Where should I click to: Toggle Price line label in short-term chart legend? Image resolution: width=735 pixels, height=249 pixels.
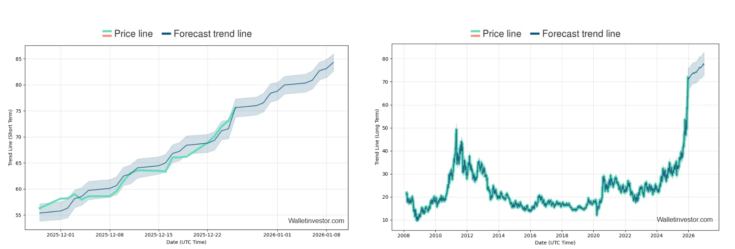pos(133,34)
